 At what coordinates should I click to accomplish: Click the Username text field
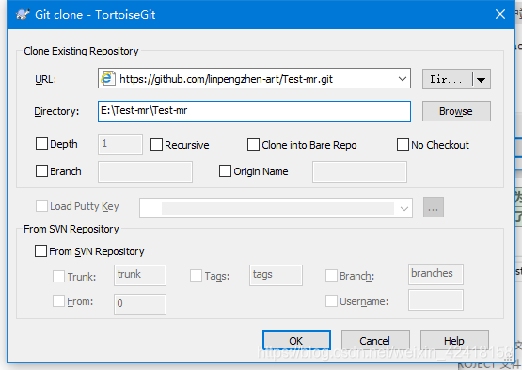coord(435,299)
